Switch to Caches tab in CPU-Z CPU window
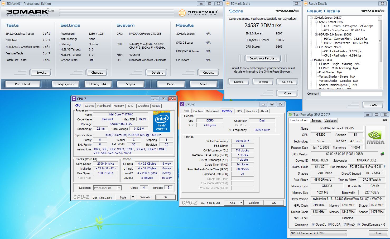The height and width of the screenshot is (239, 390). point(89,106)
